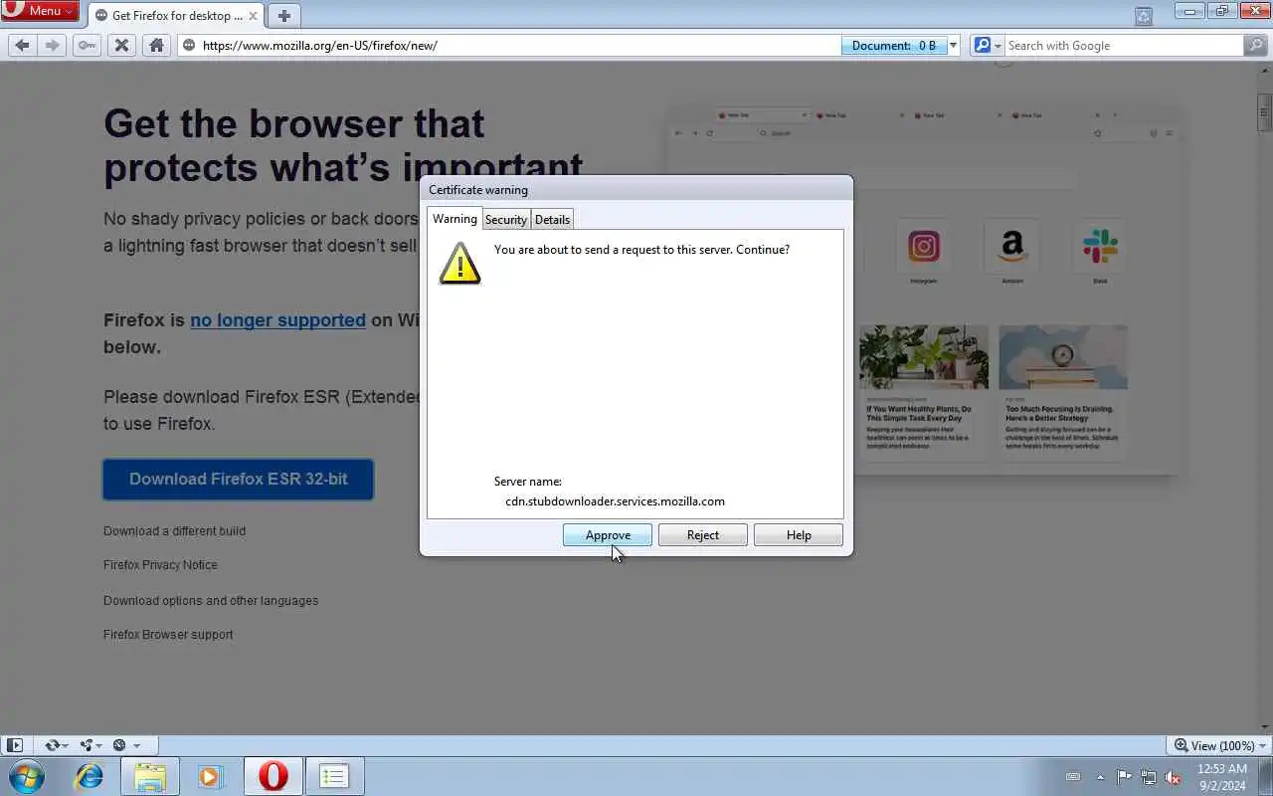Click the page vertical scrollbar up arrow
1273x796 pixels.
[x=1264, y=71]
